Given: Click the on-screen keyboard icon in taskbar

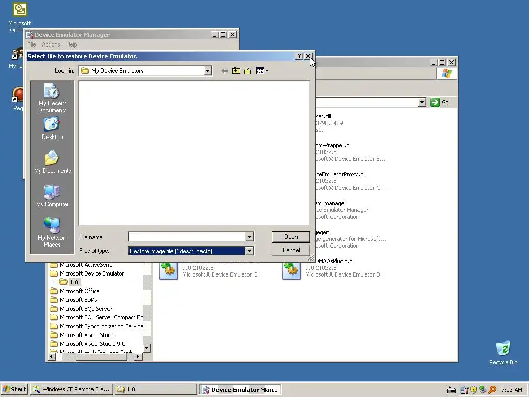Looking at the screenshot, I should click(452, 390).
